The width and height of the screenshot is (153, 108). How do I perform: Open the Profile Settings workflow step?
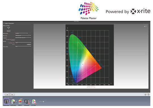13,102
